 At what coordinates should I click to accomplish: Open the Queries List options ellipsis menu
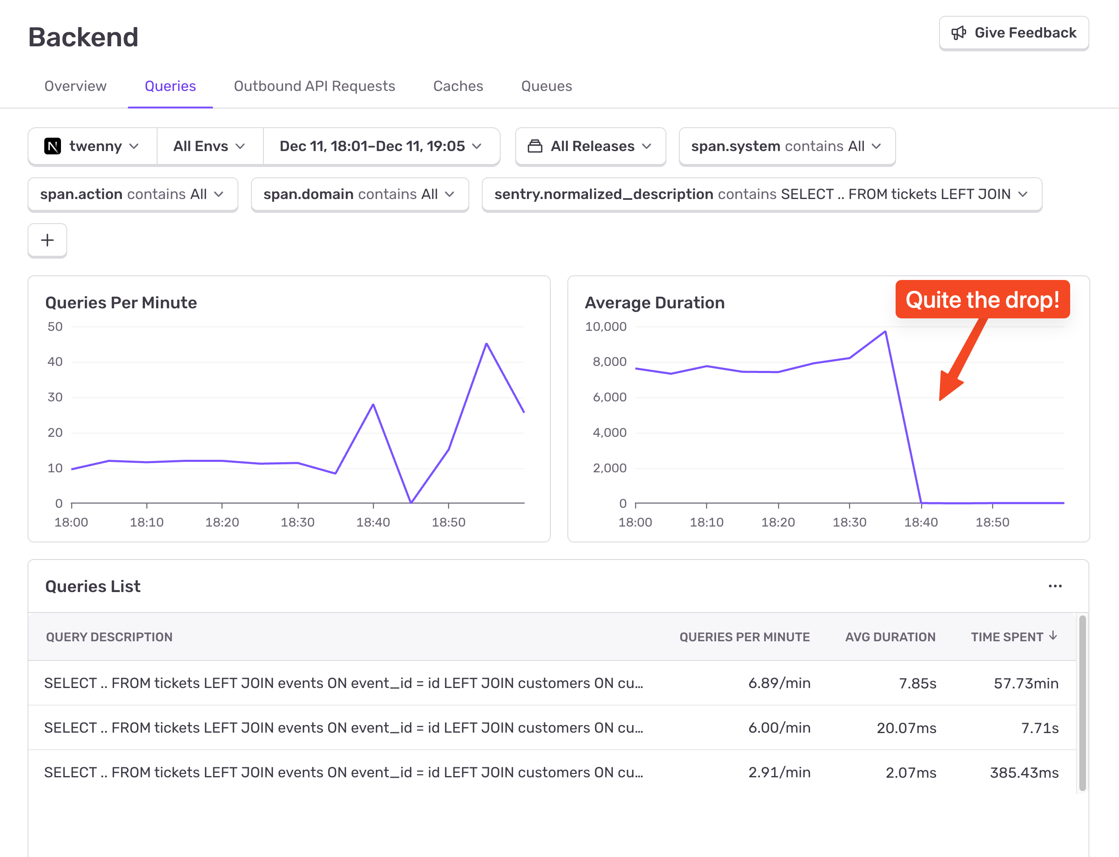[1055, 586]
